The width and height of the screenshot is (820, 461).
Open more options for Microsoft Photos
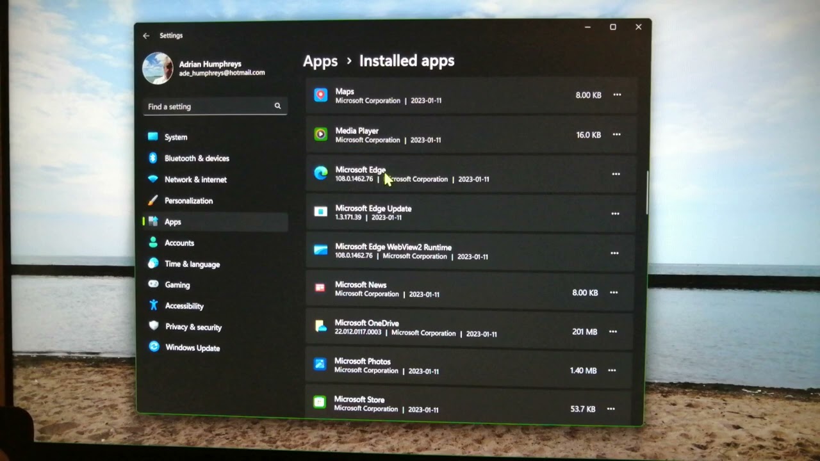[612, 370]
